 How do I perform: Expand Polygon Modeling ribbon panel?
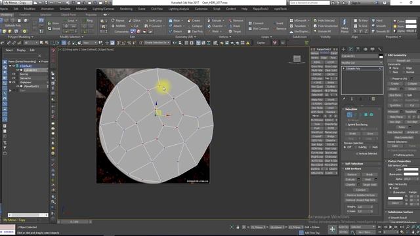[x=20, y=37]
